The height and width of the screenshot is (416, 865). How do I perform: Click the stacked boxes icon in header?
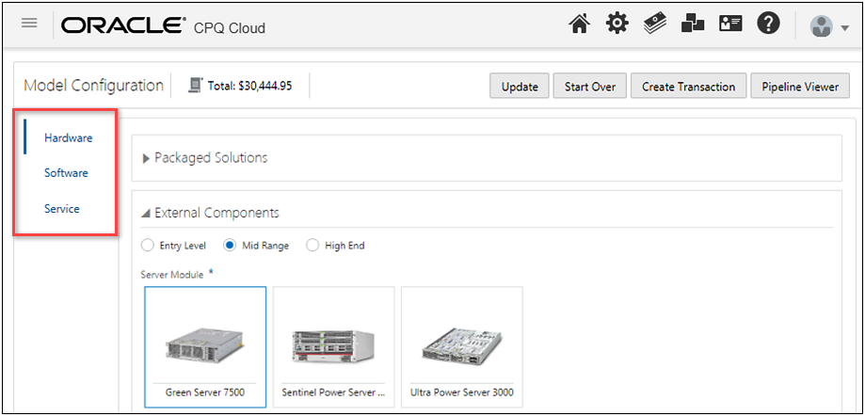(x=693, y=25)
